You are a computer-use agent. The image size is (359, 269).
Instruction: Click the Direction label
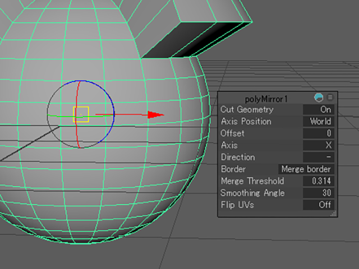point(238,157)
